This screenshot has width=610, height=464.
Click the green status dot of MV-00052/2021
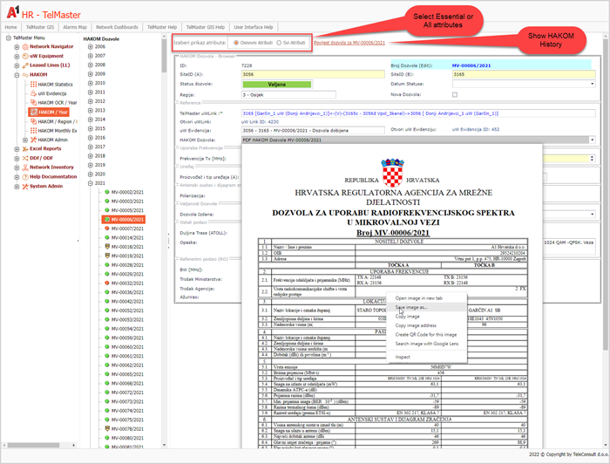click(107, 310)
